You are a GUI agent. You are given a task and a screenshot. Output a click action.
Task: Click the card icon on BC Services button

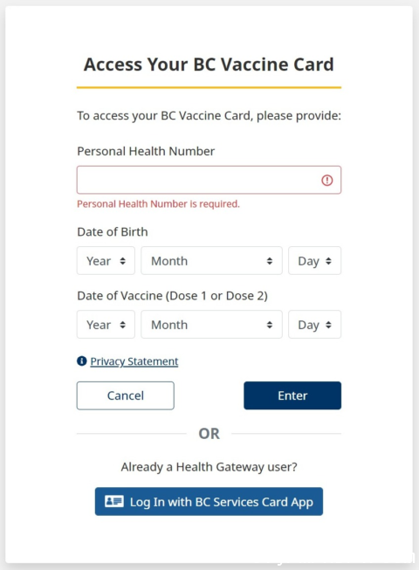(114, 501)
